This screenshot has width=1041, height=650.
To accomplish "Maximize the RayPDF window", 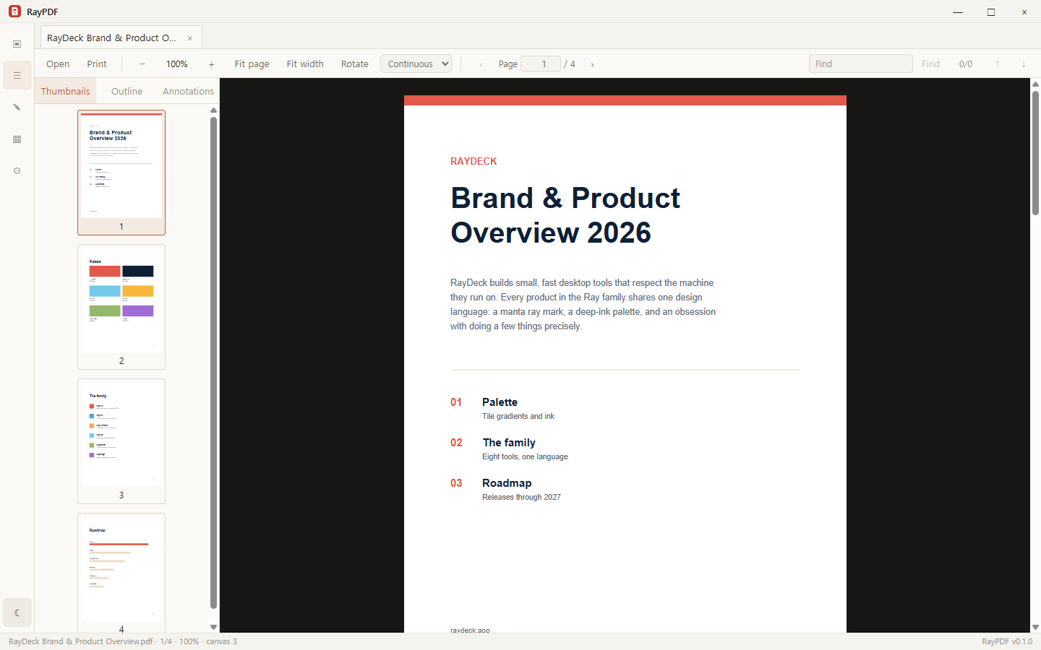I will [991, 12].
